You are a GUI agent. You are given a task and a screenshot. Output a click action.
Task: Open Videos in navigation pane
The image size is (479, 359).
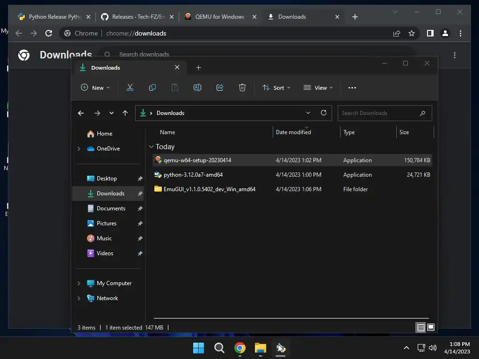coord(105,253)
